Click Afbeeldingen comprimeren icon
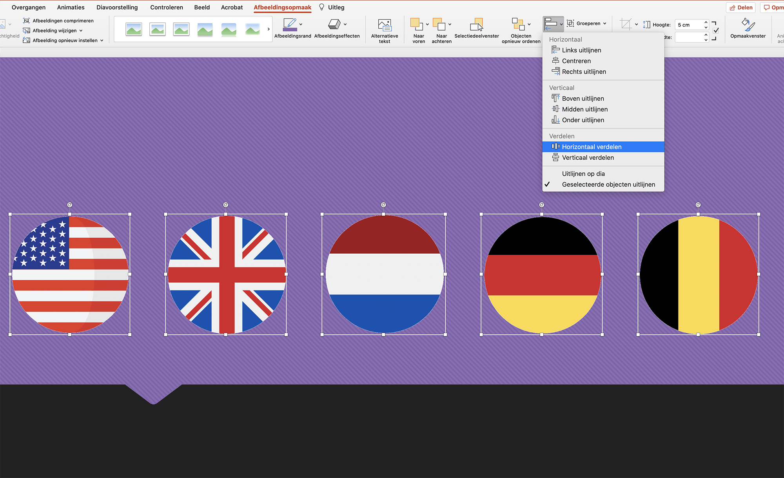784x478 pixels. click(x=26, y=21)
